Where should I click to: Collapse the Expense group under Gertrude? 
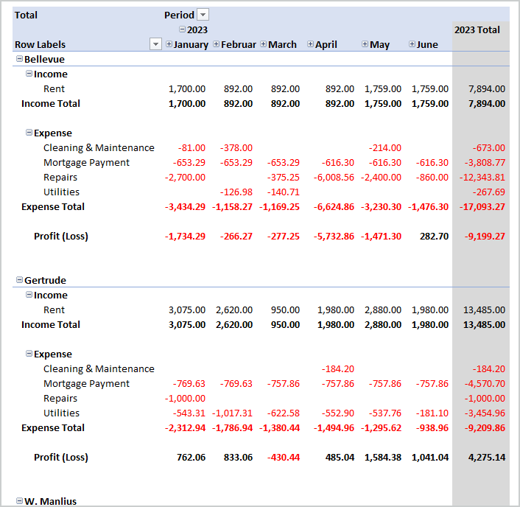tap(29, 354)
